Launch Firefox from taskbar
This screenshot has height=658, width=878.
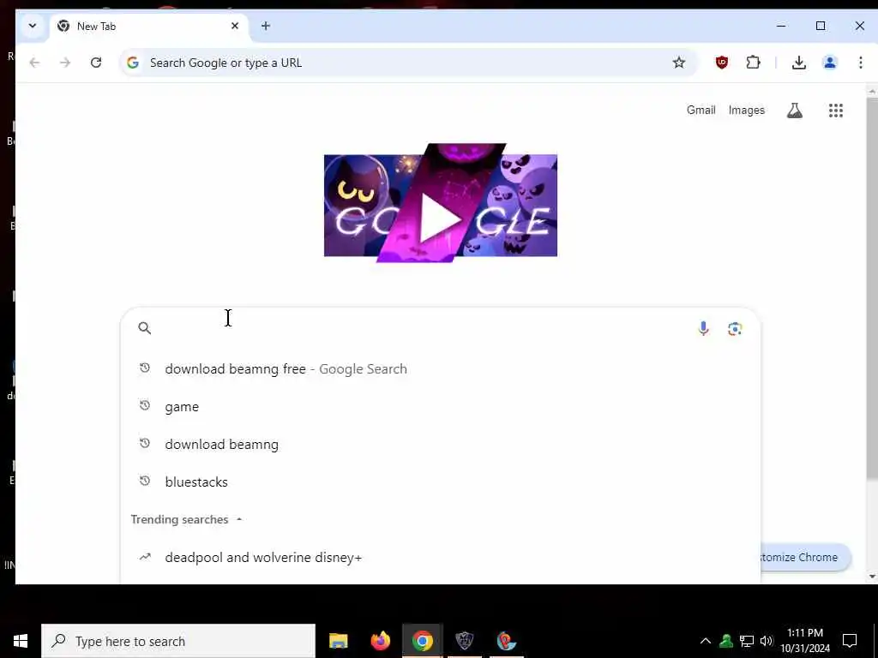tap(380, 641)
